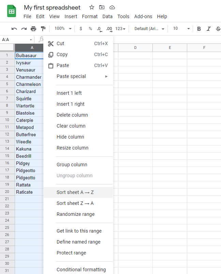Click the undo arrow icon
The height and width of the screenshot is (274, 221).
(14, 29)
